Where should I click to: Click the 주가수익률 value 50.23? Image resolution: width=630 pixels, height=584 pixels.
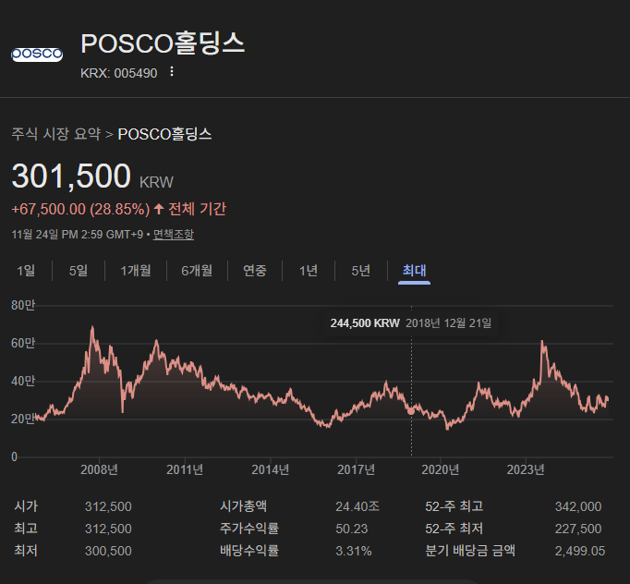[352, 529]
